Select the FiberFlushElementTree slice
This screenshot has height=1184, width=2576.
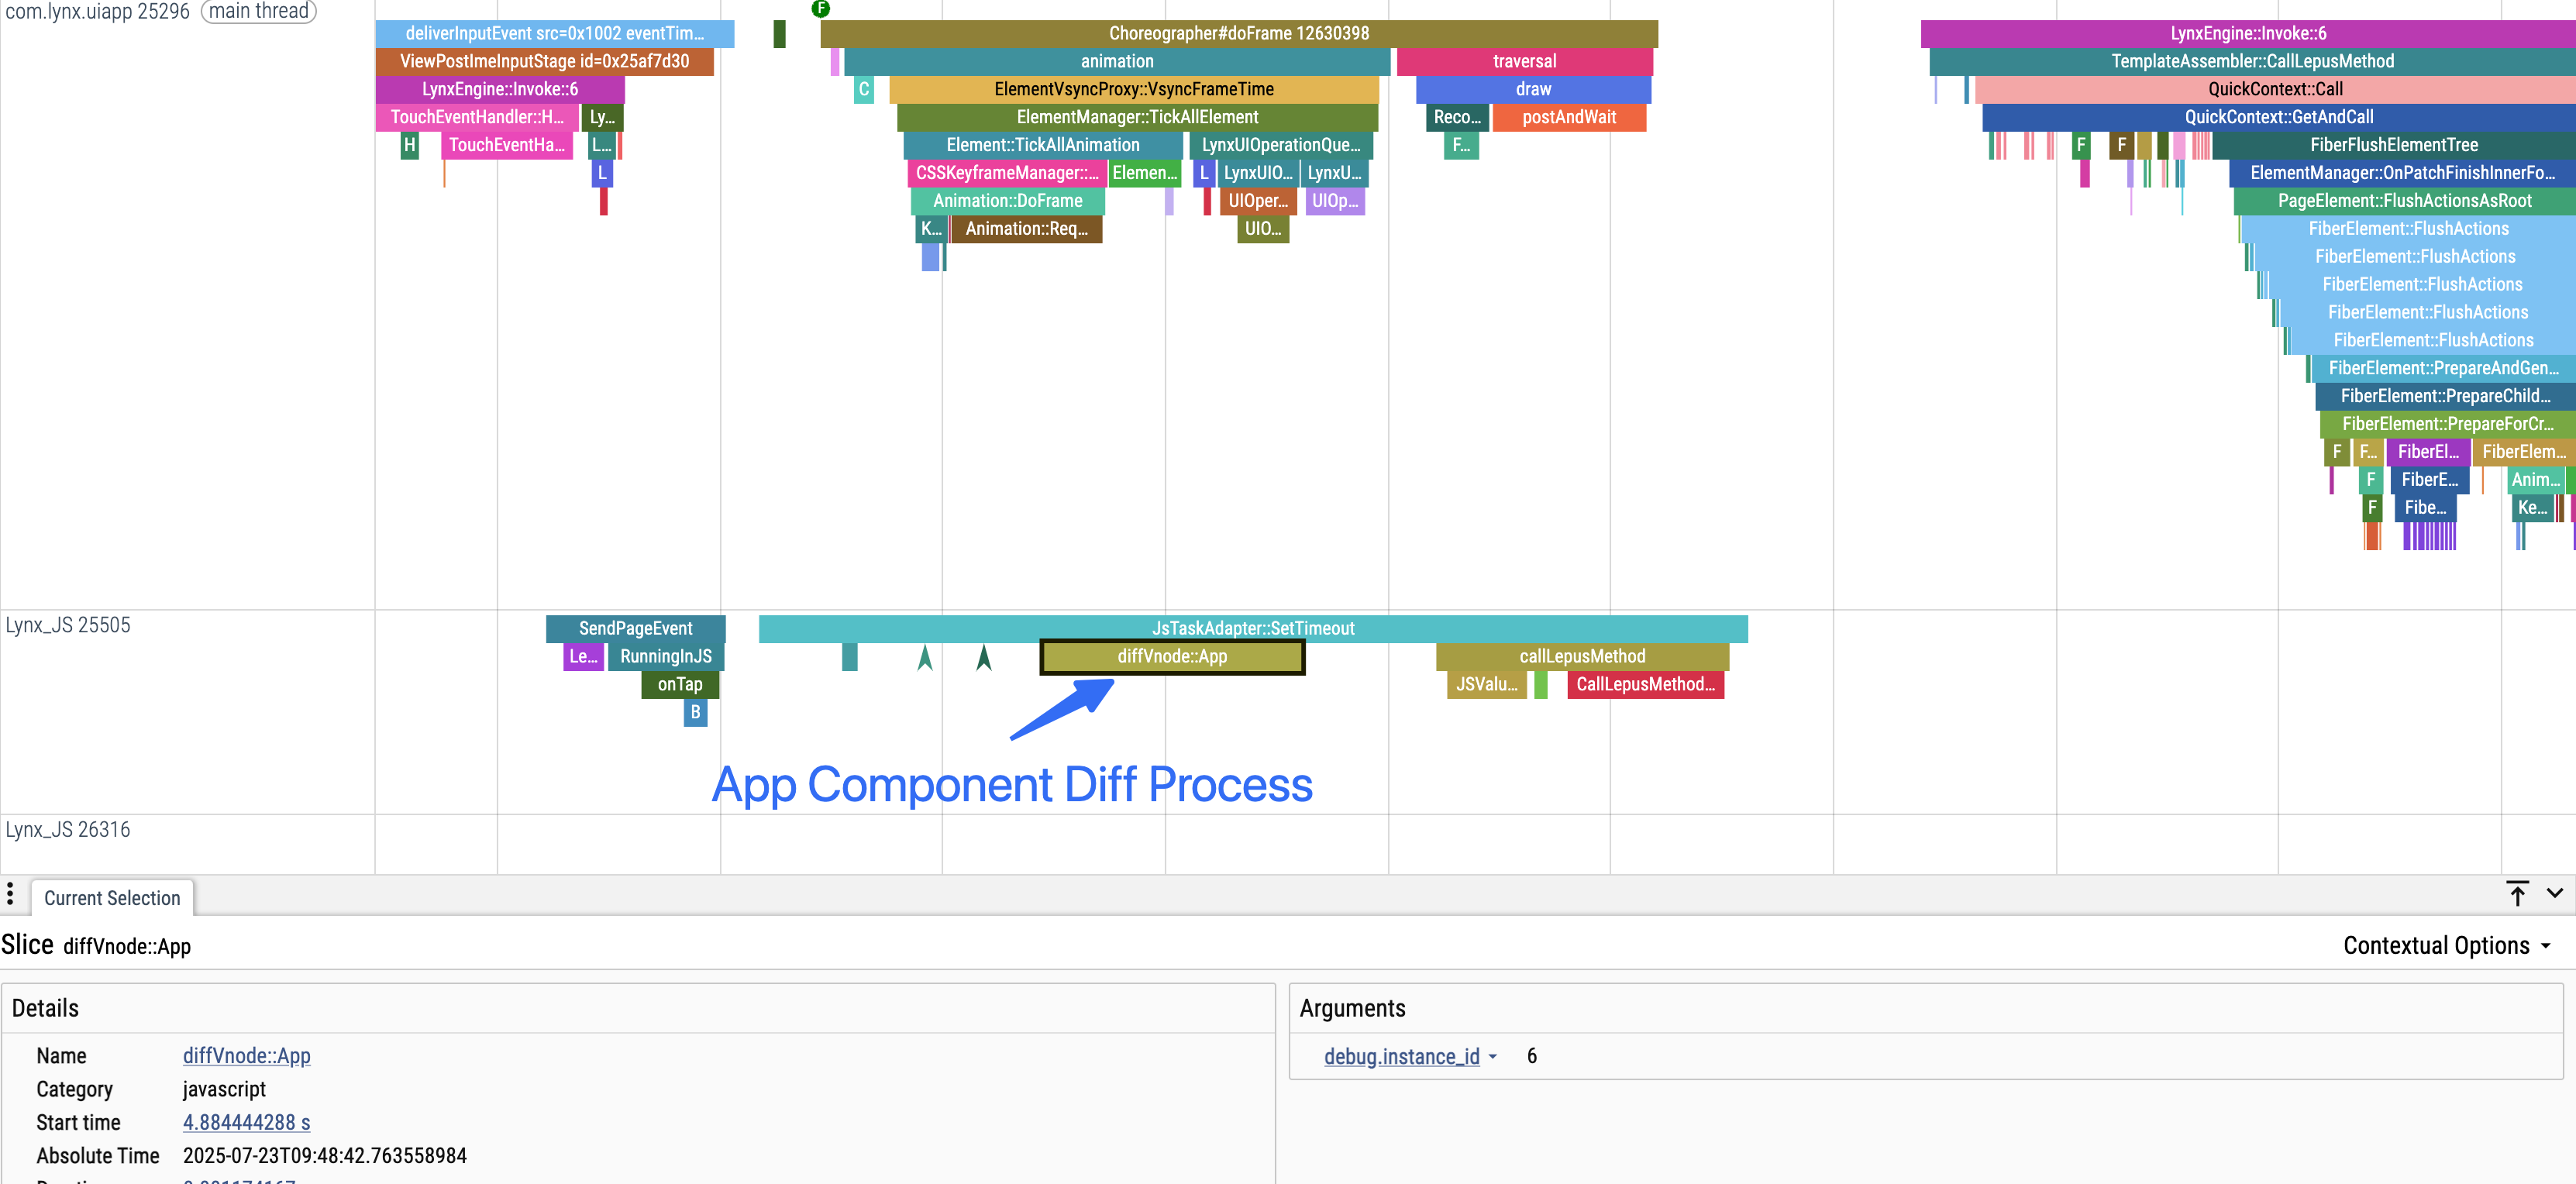(x=2394, y=146)
